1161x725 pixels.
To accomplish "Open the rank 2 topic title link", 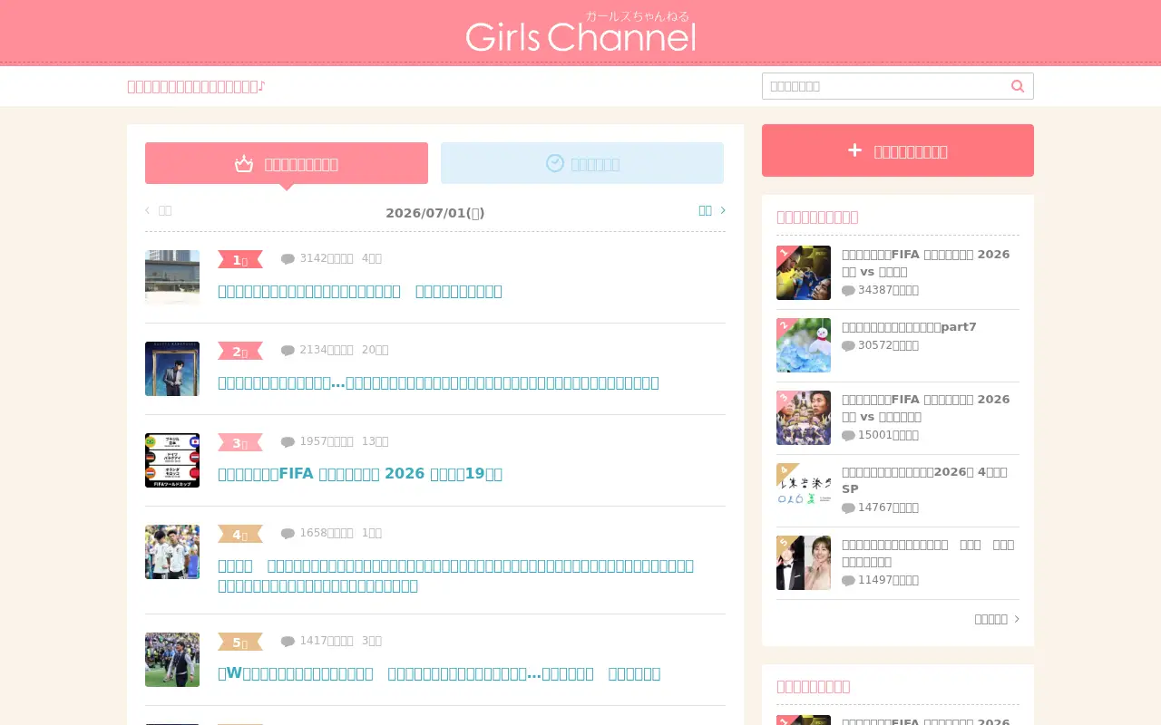I will [438, 382].
